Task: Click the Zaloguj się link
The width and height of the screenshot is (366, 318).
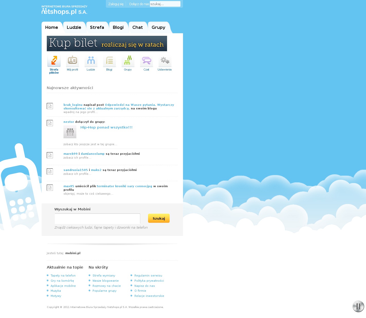Action: (x=116, y=4)
